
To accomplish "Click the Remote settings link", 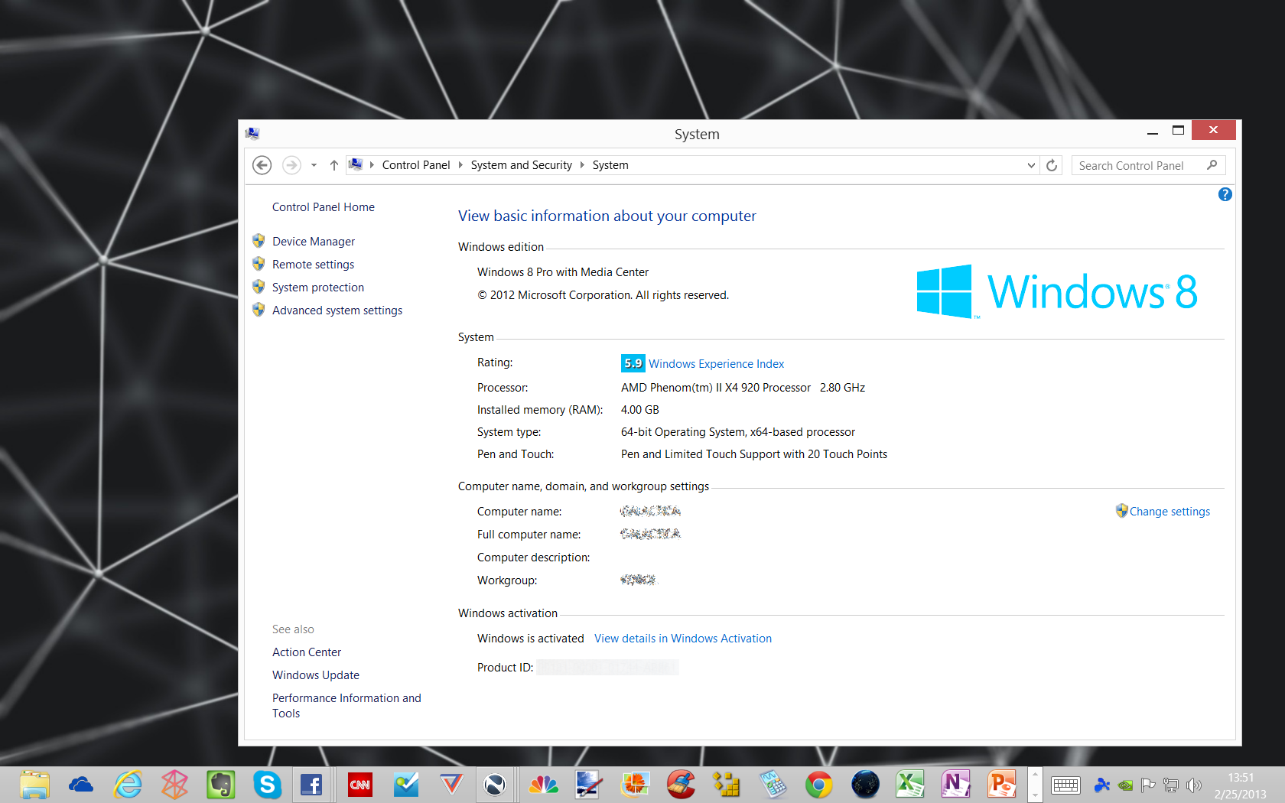I will point(313,265).
